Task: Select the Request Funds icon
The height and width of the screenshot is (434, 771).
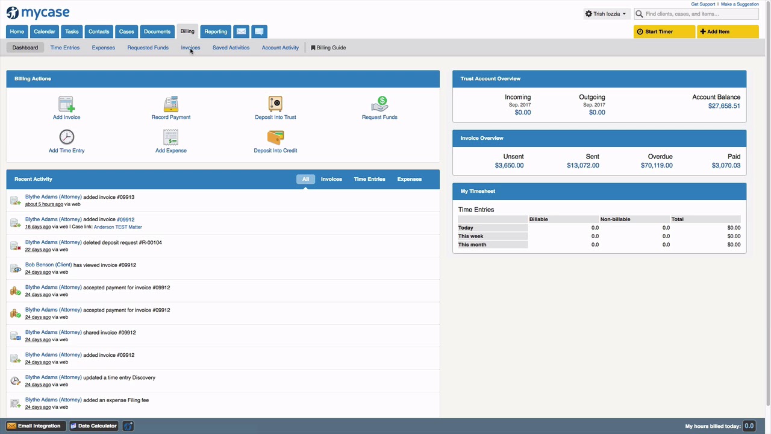Action: click(x=379, y=104)
